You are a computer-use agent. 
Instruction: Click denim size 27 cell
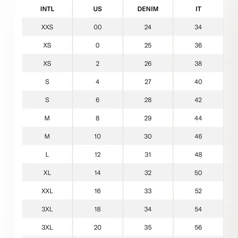[148, 82]
